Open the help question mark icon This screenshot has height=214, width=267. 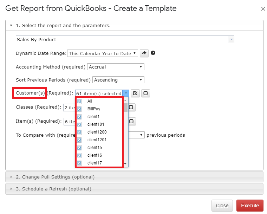click(153, 53)
